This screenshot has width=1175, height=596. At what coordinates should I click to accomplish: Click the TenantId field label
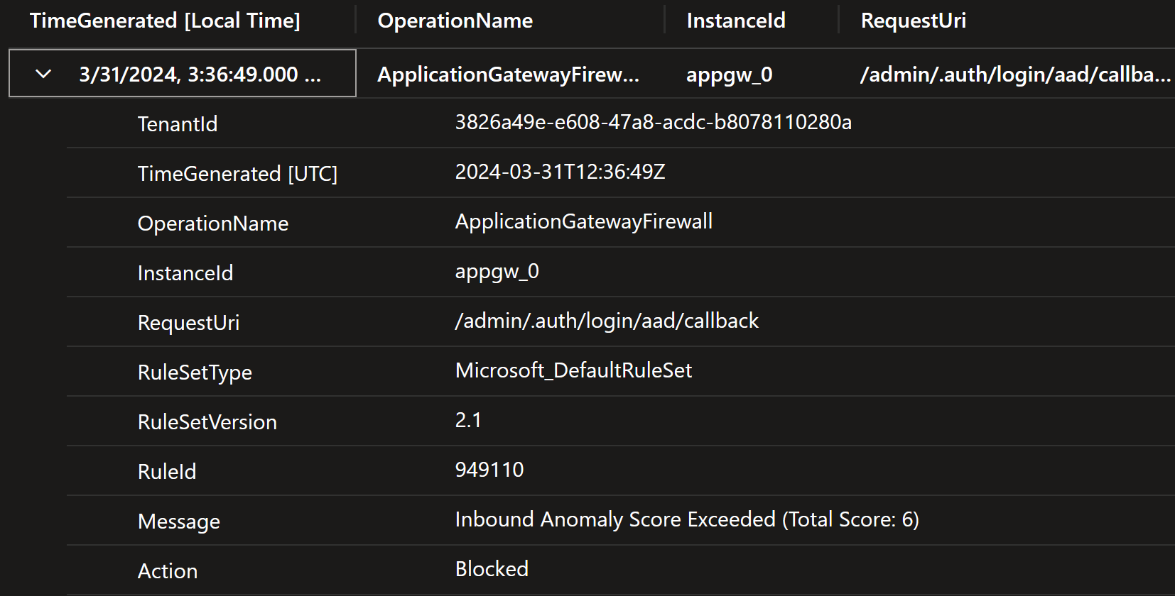click(x=178, y=124)
